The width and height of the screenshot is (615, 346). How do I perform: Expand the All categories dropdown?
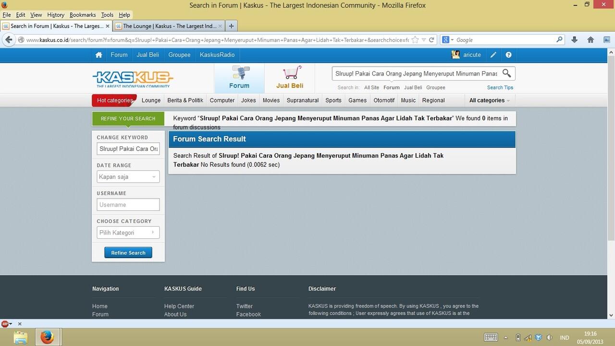pyautogui.click(x=489, y=100)
